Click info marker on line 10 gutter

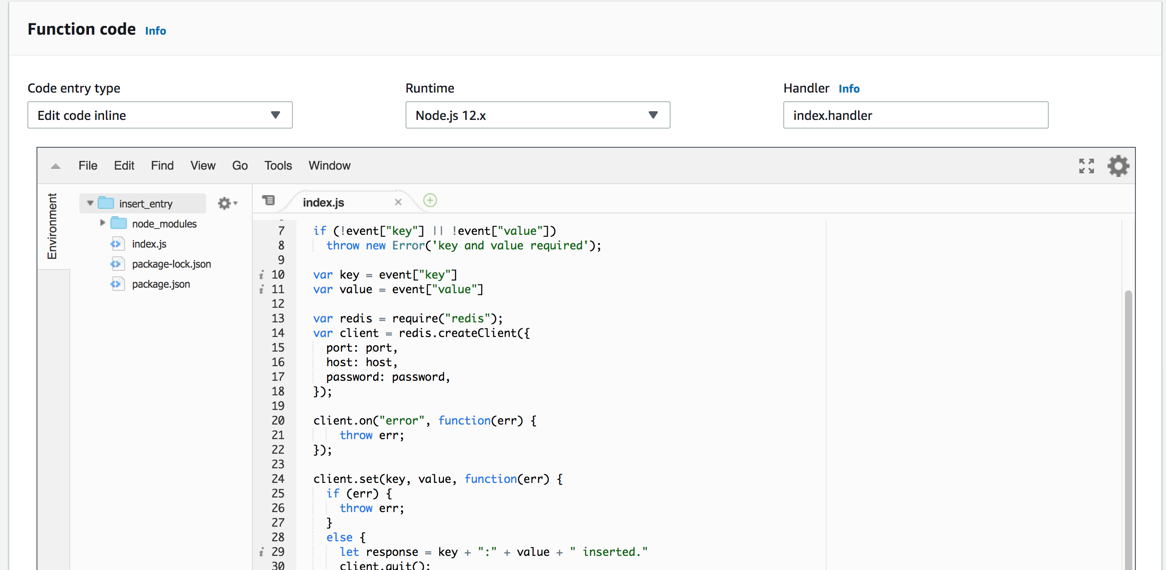pos(261,275)
